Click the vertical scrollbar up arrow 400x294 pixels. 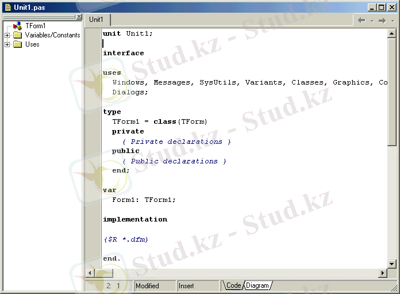(x=391, y=33)
